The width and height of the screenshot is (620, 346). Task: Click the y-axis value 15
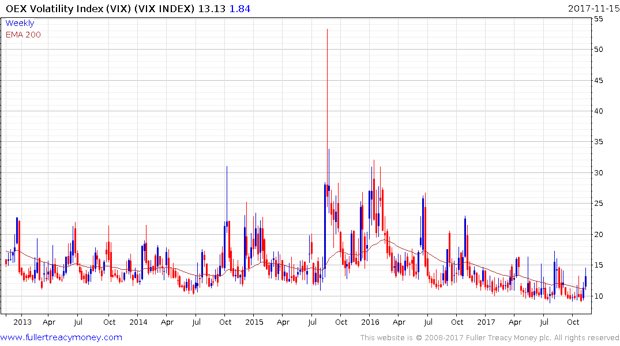click(598, 265)
